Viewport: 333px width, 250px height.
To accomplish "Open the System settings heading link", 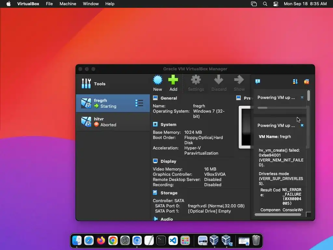I will click(168, 125).
